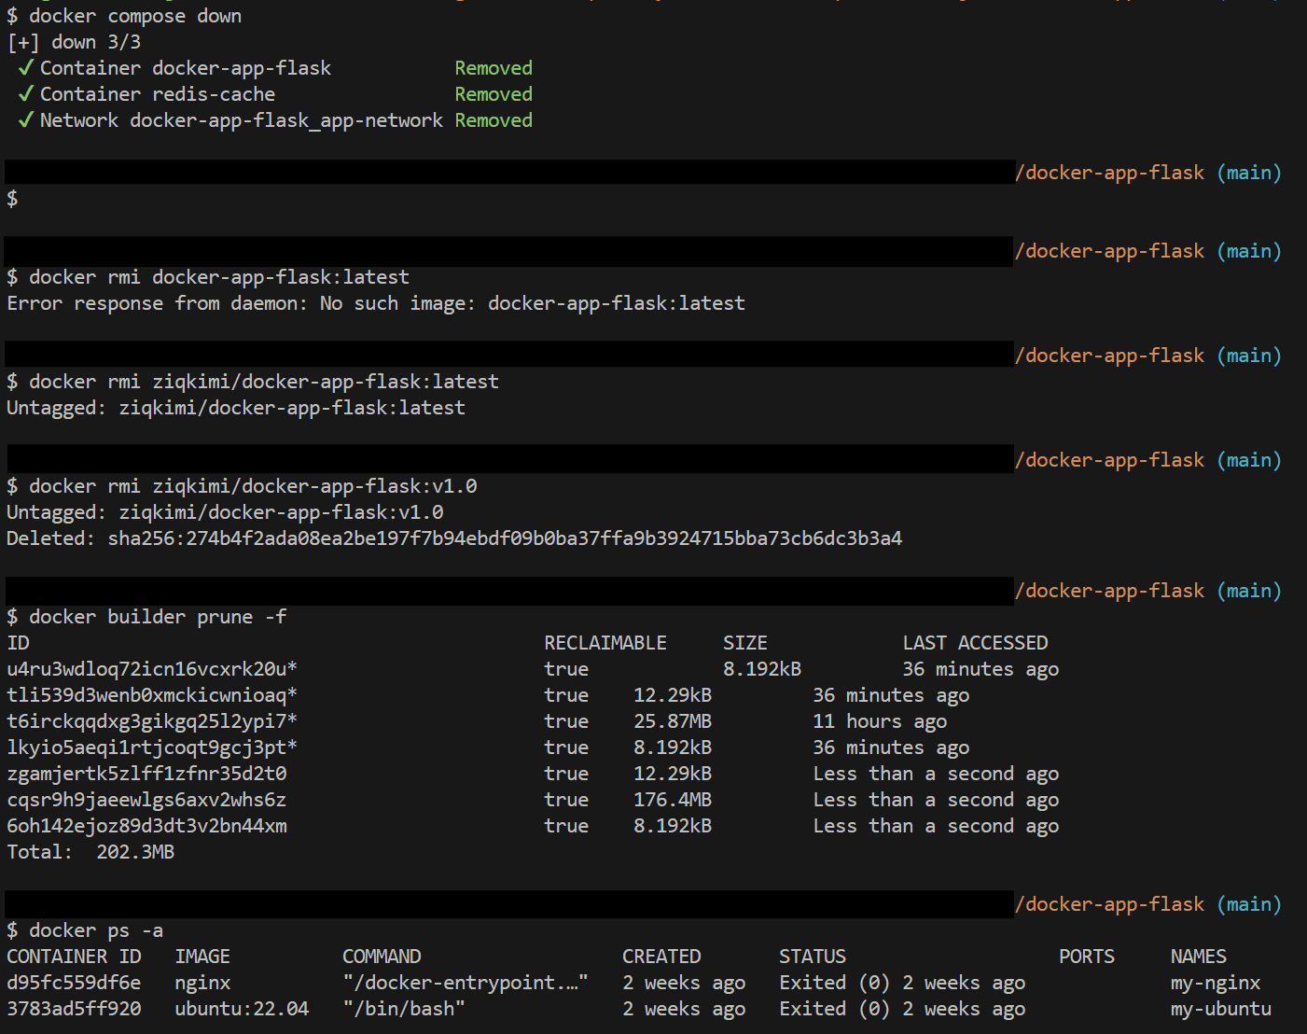
Task: Click the 'Deleted: sha256:274b4f2...' hash line
Action: (x=454, y=538)
